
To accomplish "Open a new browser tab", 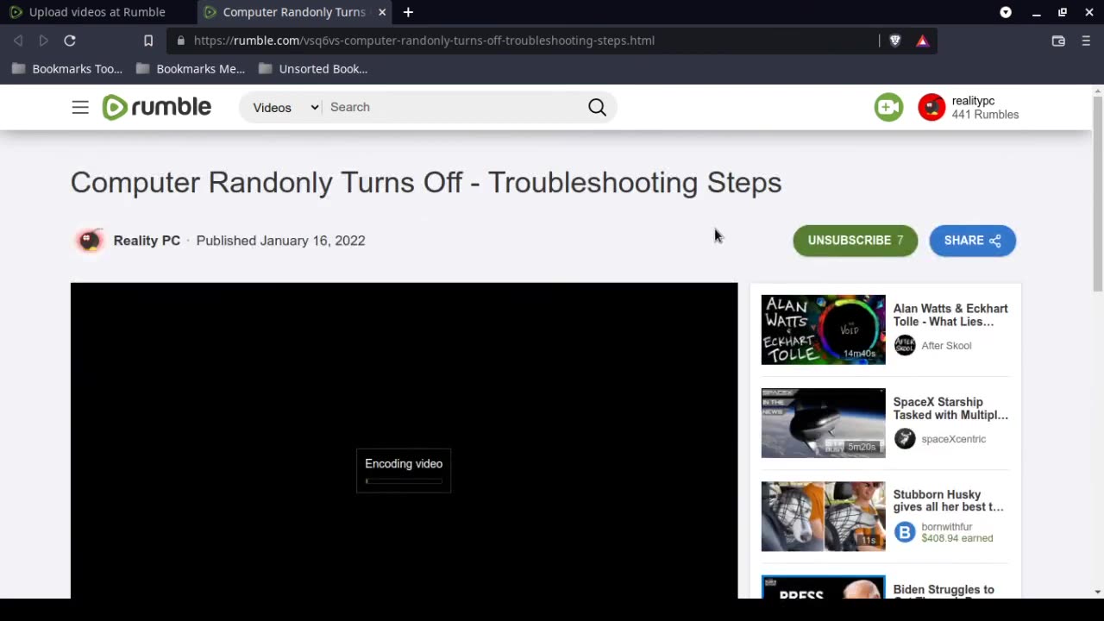I will coord(408,12).
